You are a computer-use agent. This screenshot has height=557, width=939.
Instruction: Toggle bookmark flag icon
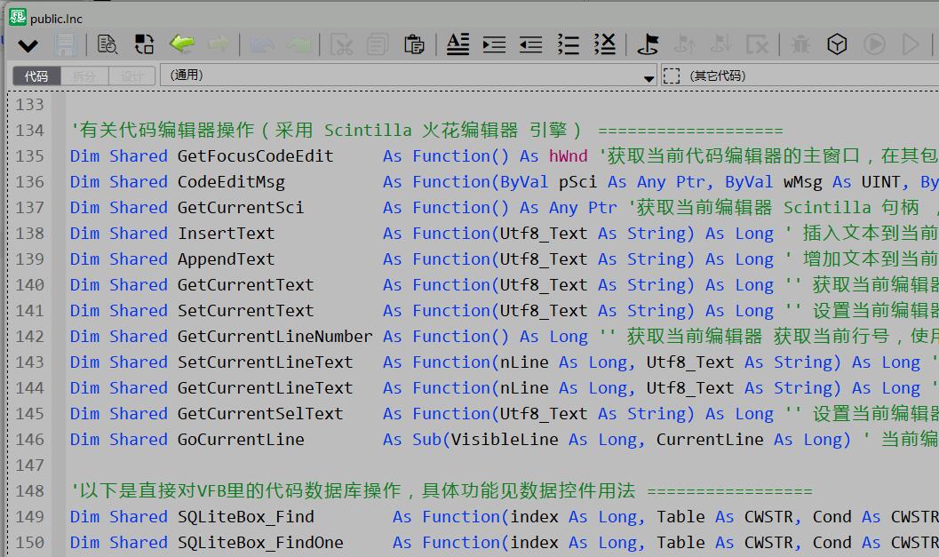[648, 44]
